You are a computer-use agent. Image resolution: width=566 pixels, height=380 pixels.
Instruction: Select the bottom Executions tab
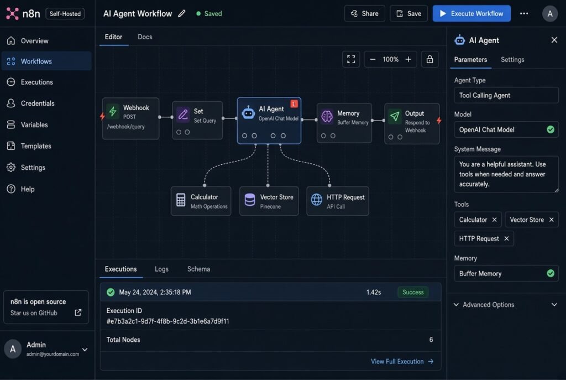point(120,269)
